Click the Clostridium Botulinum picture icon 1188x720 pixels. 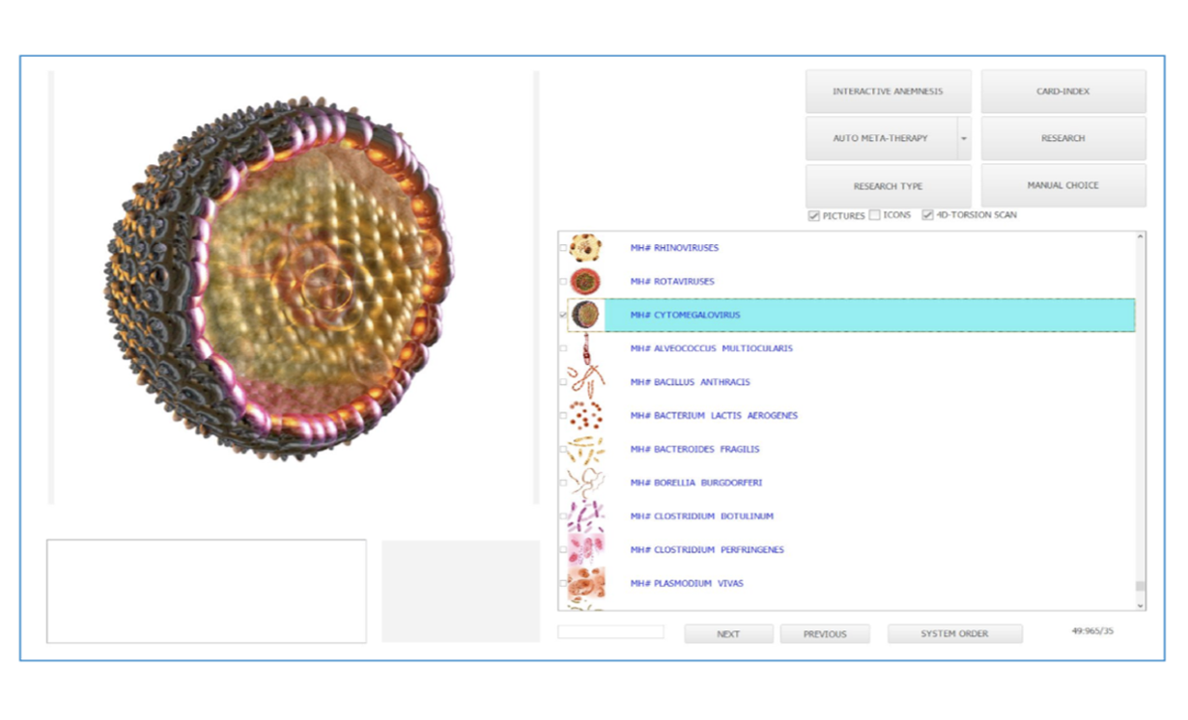point(585,516)
